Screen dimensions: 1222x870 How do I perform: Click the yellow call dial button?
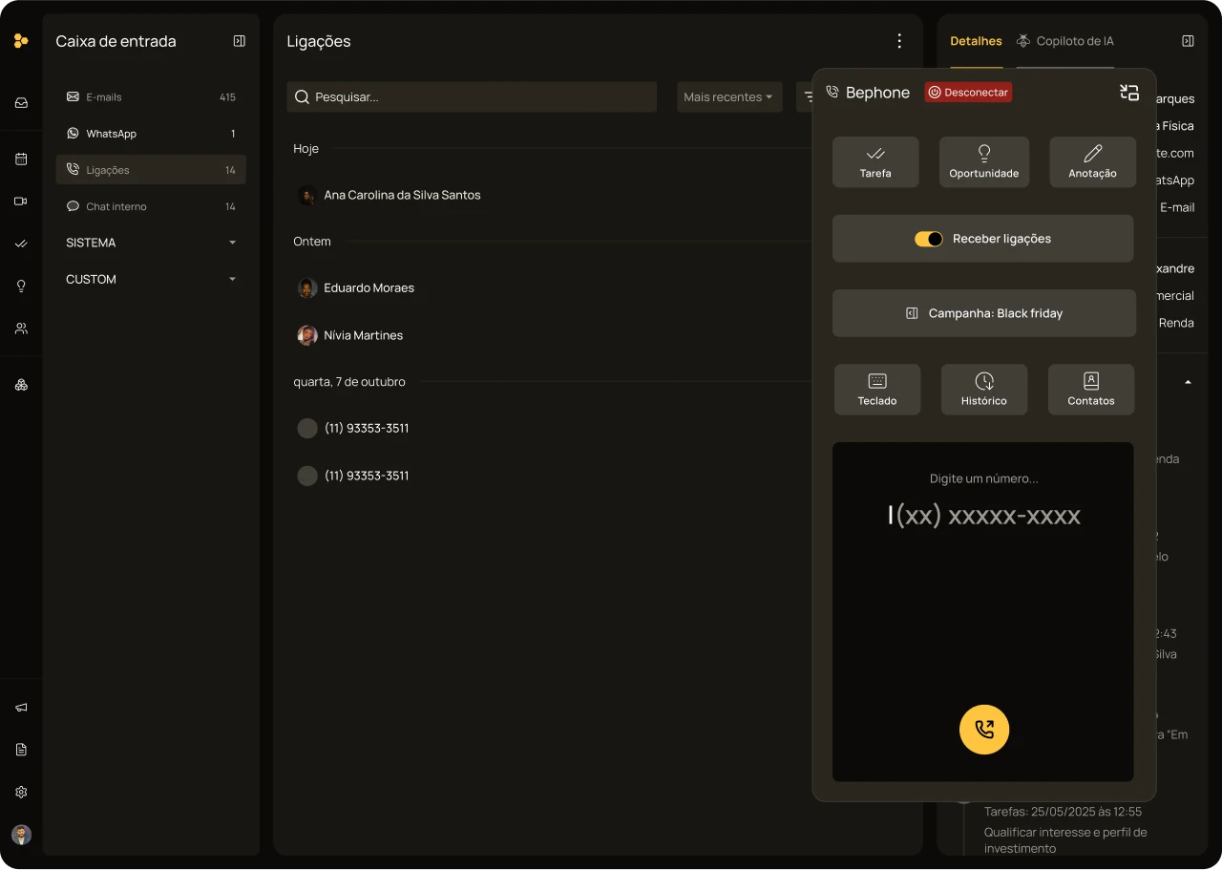pos(983,730)
